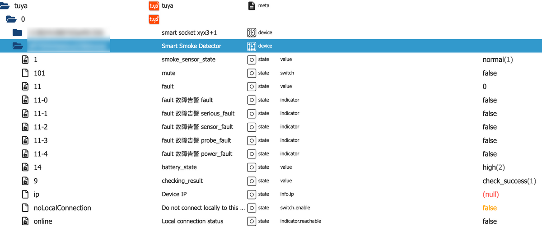Select the noLocalConnection object
This screenshot has height=227, width=542.
[x=271, y=208]
